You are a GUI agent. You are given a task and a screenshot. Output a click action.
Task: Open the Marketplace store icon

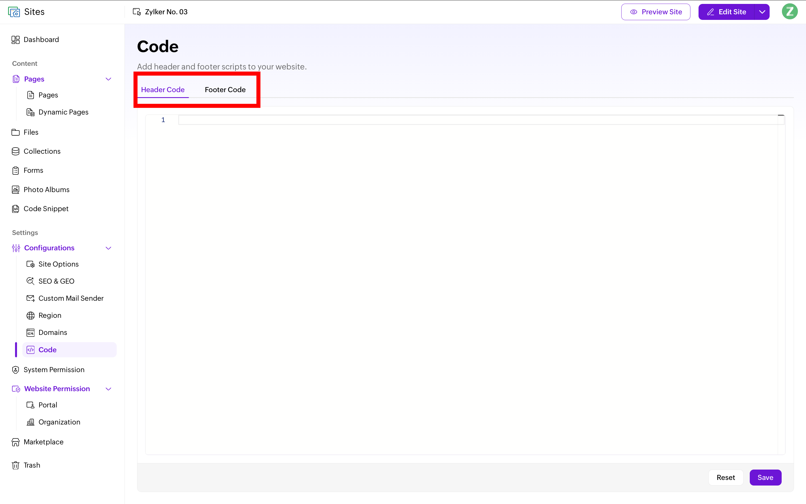(x=16, y=442)
